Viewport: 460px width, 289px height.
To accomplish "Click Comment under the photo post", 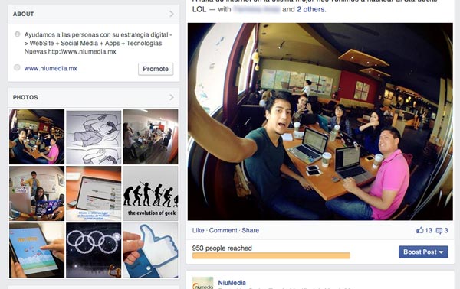I will pos(223,230).
